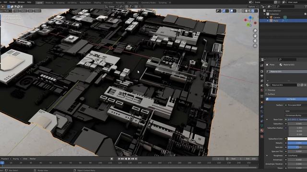Open the outliner filter funnel

[306, 7]
